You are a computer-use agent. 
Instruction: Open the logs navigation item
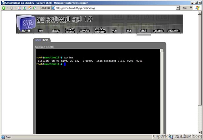[x=129, y=31]
